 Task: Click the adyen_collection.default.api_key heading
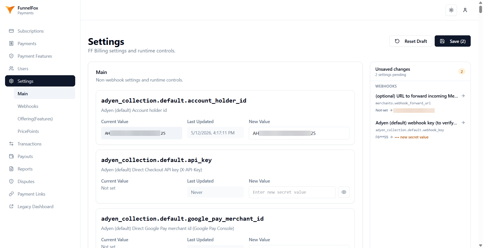(x=156, y=160)
